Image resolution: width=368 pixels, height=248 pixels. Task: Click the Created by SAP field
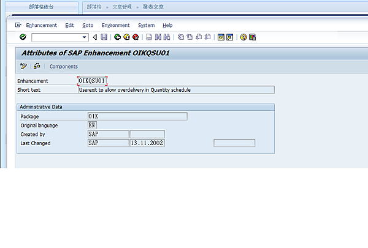coord(108,134)
